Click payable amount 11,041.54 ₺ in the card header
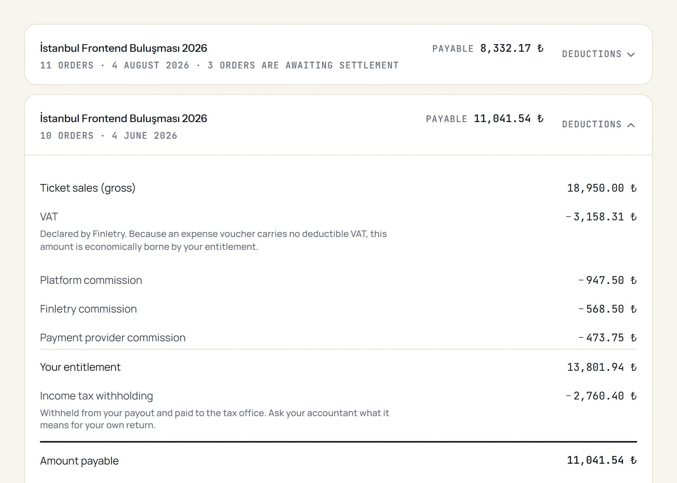Image resolution: width=677 pixels, height=483 pixels. [509, 119]
